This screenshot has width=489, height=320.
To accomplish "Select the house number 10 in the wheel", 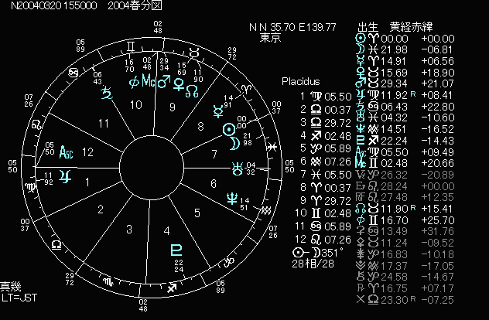I will (x=135, y=104).
